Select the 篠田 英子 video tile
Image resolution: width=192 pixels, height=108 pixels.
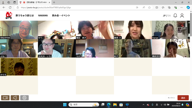pyautogui.click(x=95, y=30)
